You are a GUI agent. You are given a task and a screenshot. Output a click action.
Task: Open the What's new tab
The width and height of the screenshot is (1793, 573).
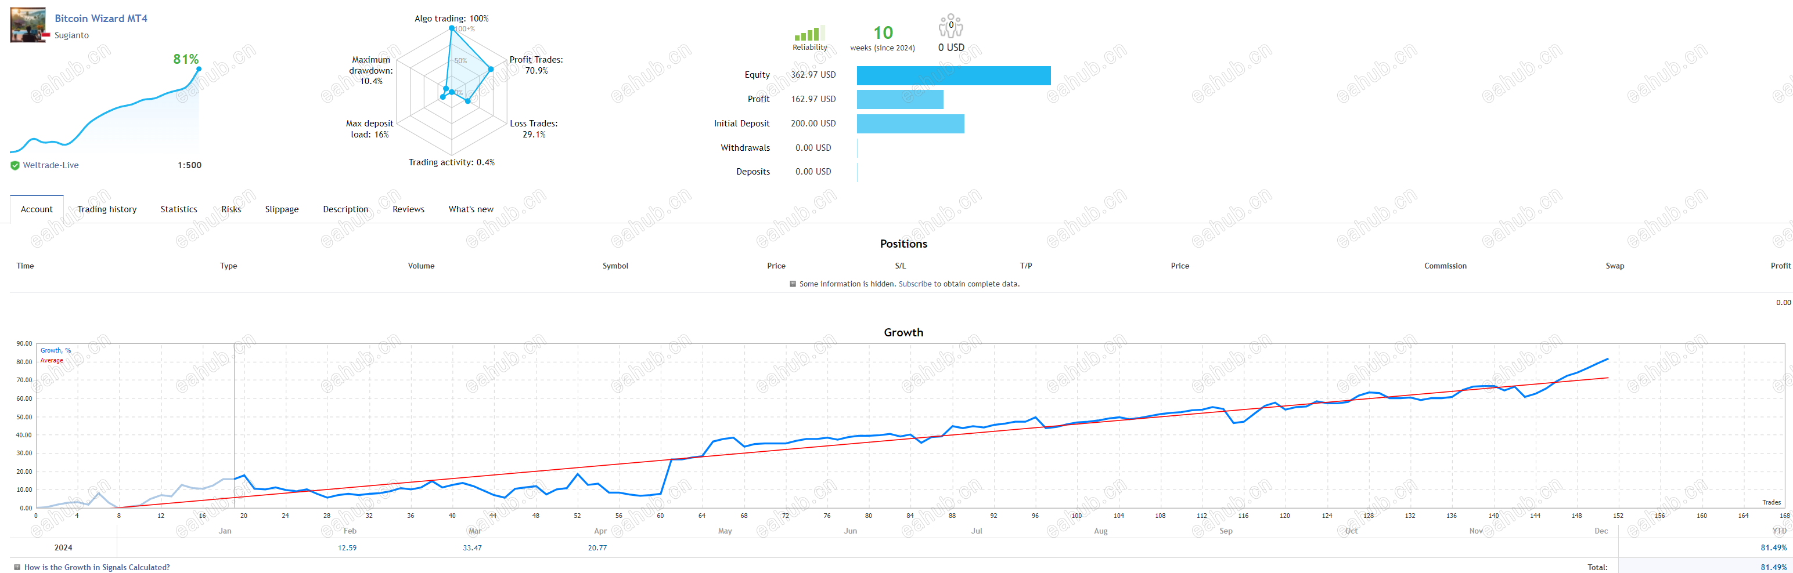[471, 209]
